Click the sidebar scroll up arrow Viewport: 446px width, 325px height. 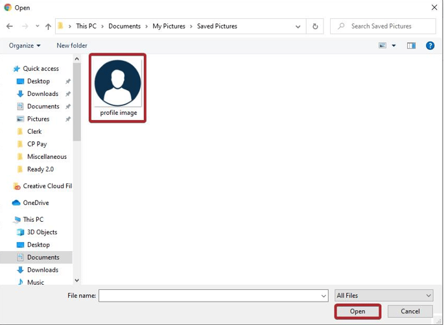[x=76, y=59]
